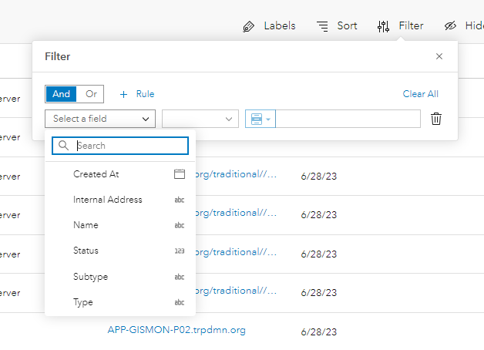The image size is (484, 350).
Task: Pick the Subtype field option
Action: tap(91, 277)
